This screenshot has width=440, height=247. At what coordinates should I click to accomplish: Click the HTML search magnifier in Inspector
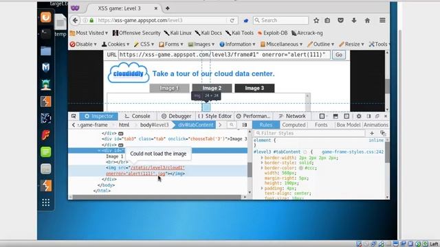tap(232, 125)
